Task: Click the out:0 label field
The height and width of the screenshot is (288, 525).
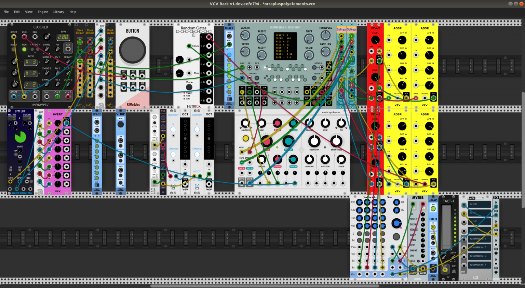Action: [x=480, y=204]
